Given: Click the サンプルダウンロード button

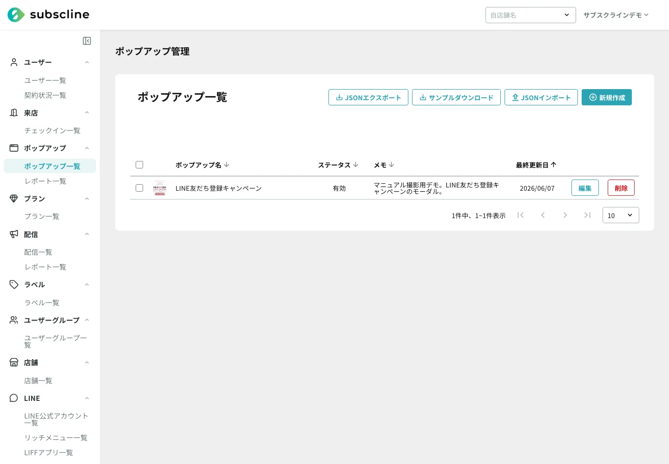Looking at the screenshot, I should tap(456, 97).
